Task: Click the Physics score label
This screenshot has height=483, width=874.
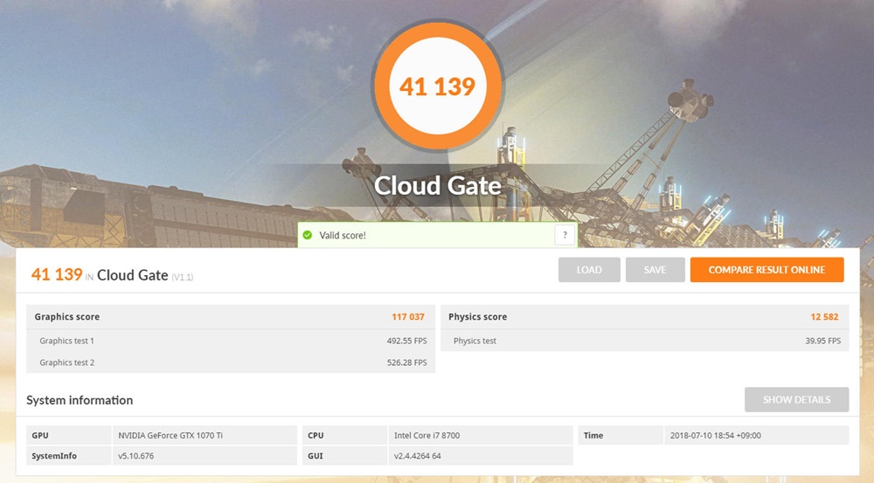Action: pos(478,316)
